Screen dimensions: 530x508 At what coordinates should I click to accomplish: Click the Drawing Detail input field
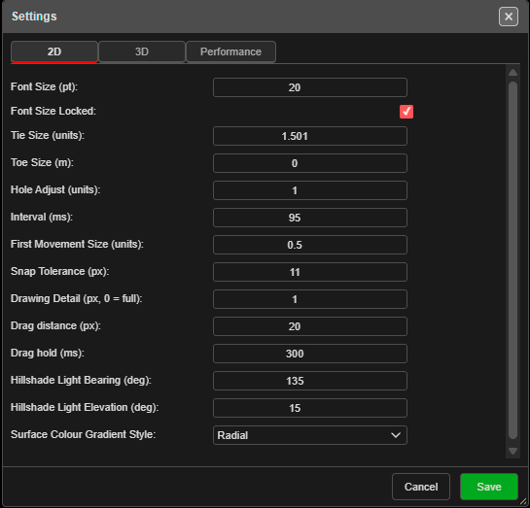pos(310,299)
